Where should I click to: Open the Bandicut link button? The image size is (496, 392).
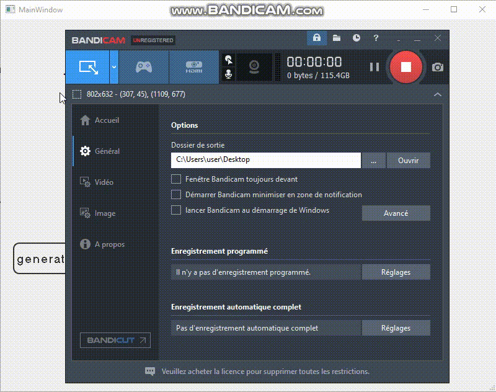click(x=115, y=340)
